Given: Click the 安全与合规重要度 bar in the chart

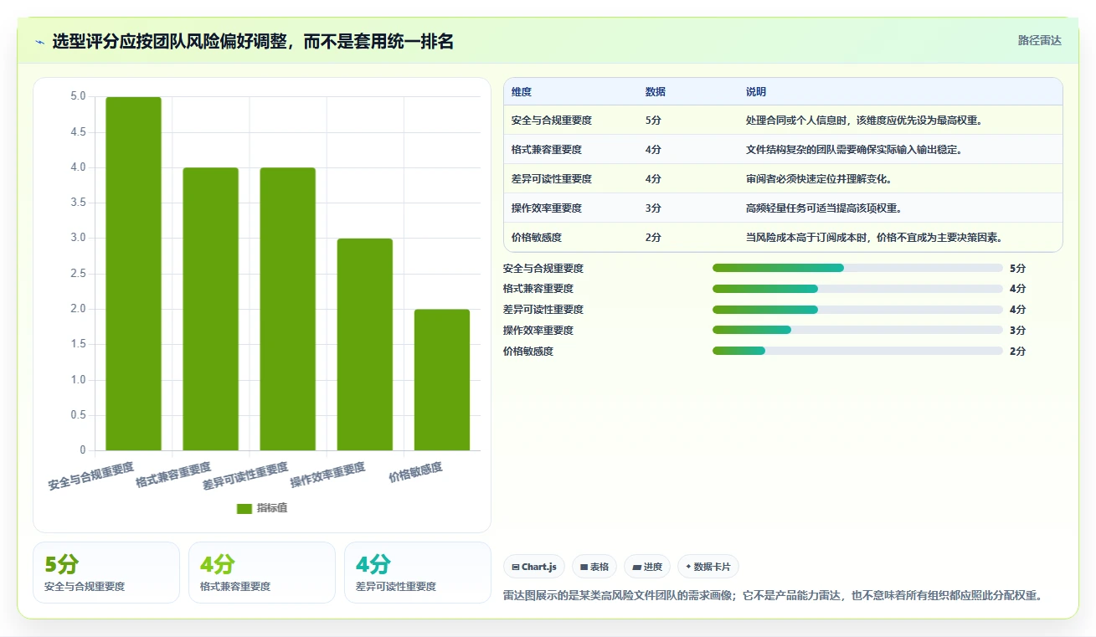Looking at the screenshot, I should (x=133, y=274).
